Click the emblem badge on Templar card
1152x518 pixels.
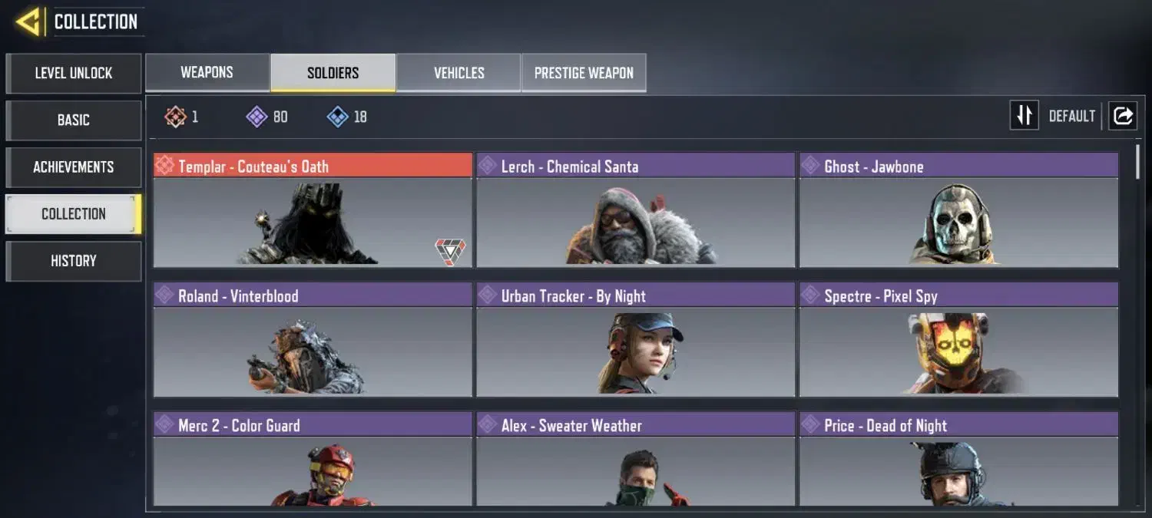point(450,251)
